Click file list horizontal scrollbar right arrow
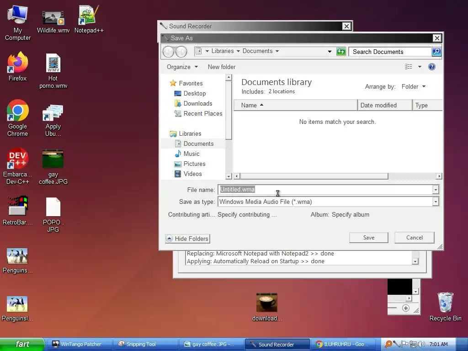The height and width of the screenshot is (351, 468). tap(439, 176)
